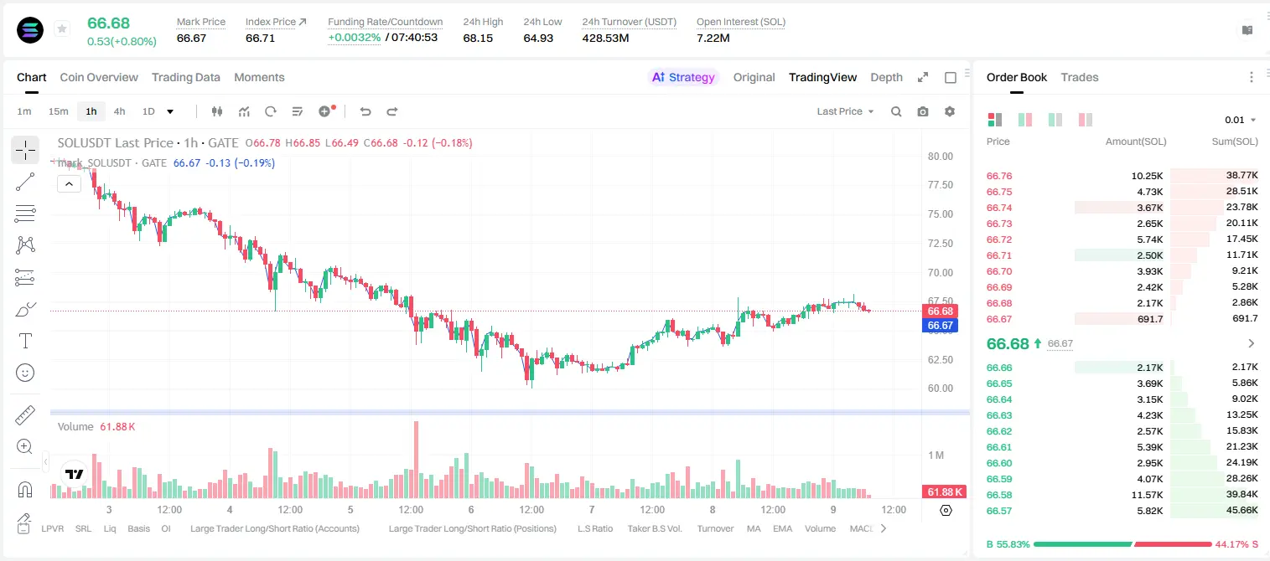Open the Last Price dropdown
This screenshot has height=561, width=1270.
point(845,111)
